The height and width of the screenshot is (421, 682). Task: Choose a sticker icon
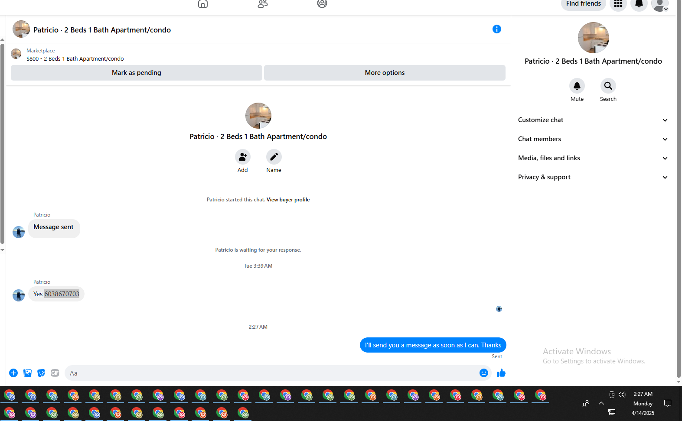[41, 373]
